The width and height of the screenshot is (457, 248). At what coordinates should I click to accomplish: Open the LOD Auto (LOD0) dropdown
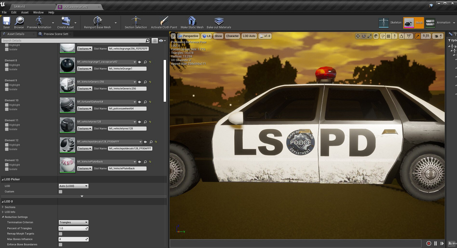73,186
